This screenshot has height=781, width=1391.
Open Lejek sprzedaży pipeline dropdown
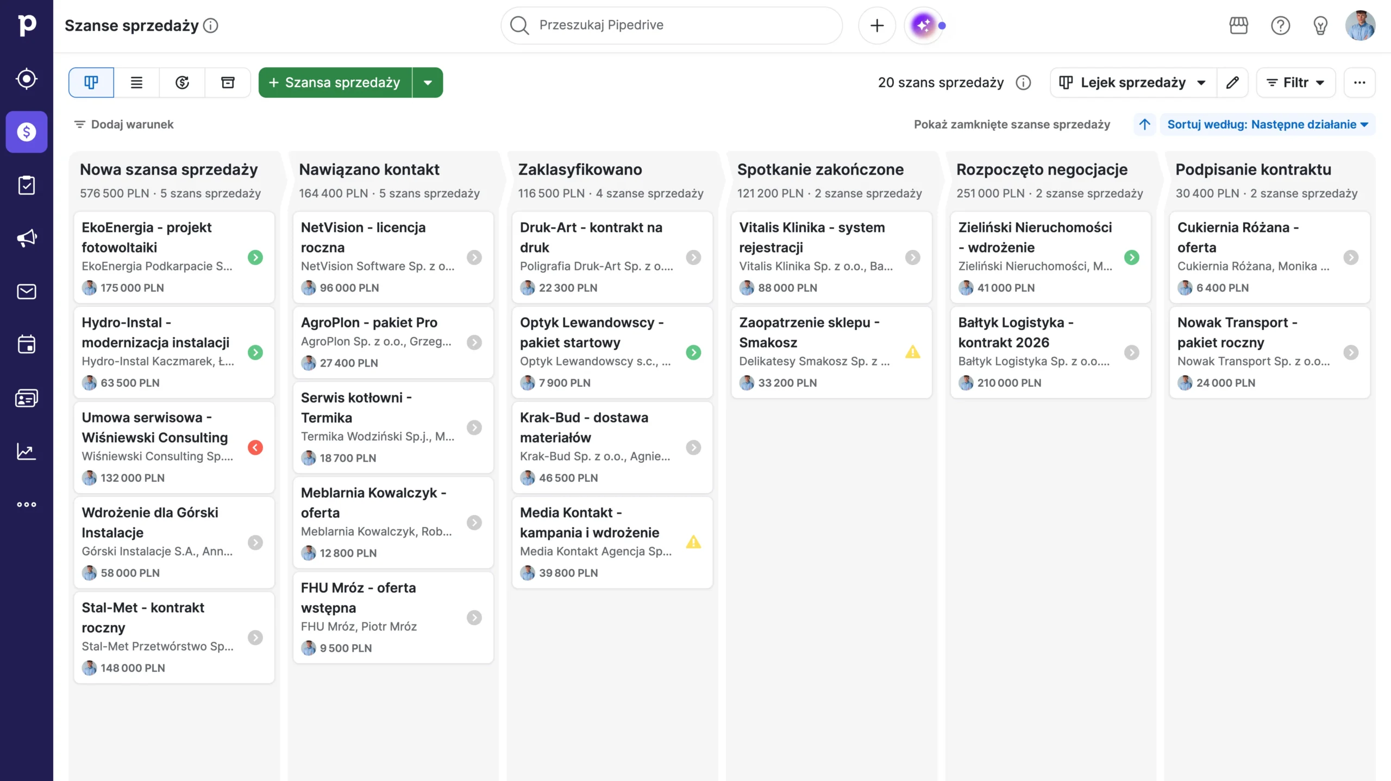click(1133, 83)
